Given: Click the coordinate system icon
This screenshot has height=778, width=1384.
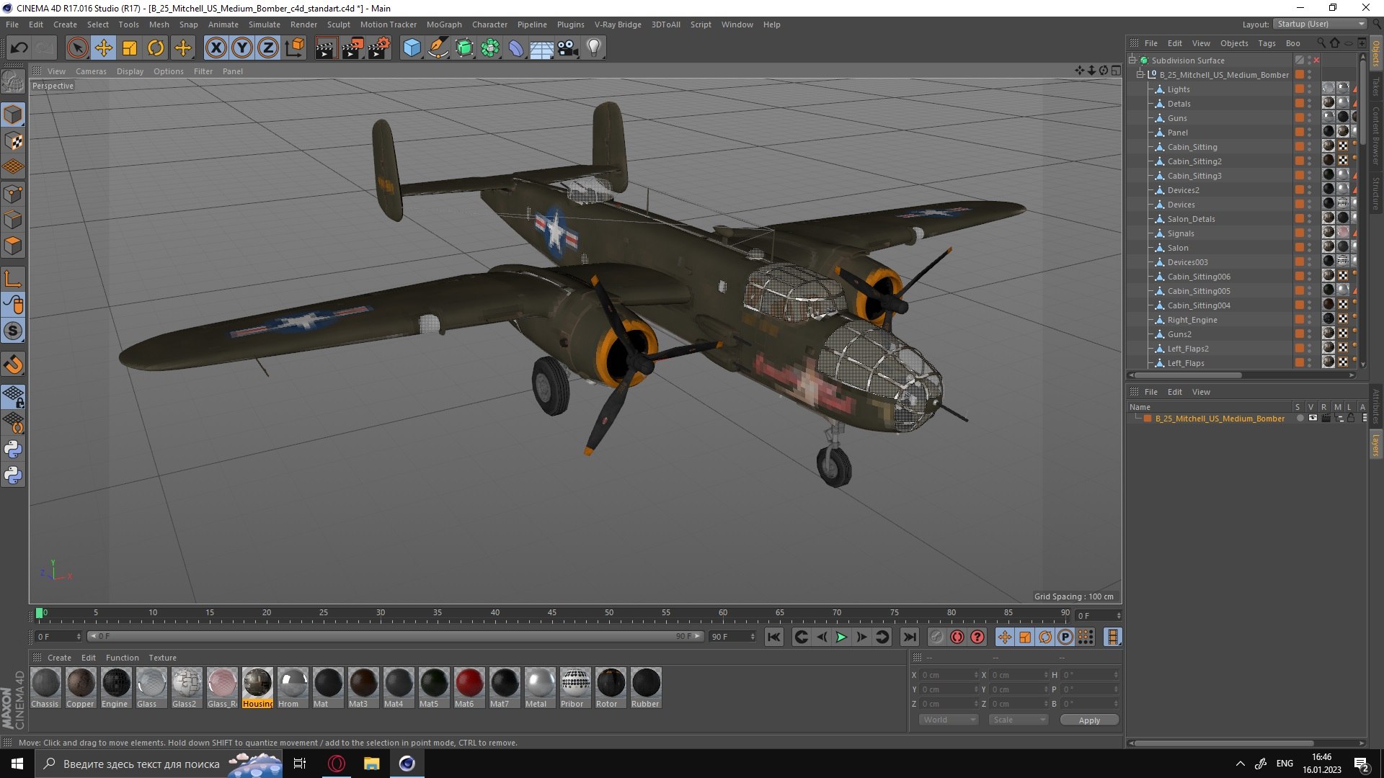Looking at the screenshot, I should pyautogui.click(x=294, y=48).
